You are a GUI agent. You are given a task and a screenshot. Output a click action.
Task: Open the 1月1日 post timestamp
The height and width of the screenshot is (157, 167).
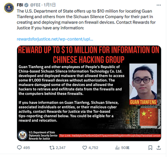coord(50,5)
